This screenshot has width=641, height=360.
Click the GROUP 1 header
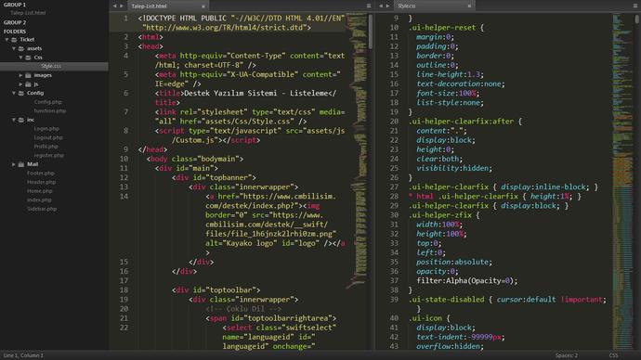pyautogui.click(x=15, y=5)
